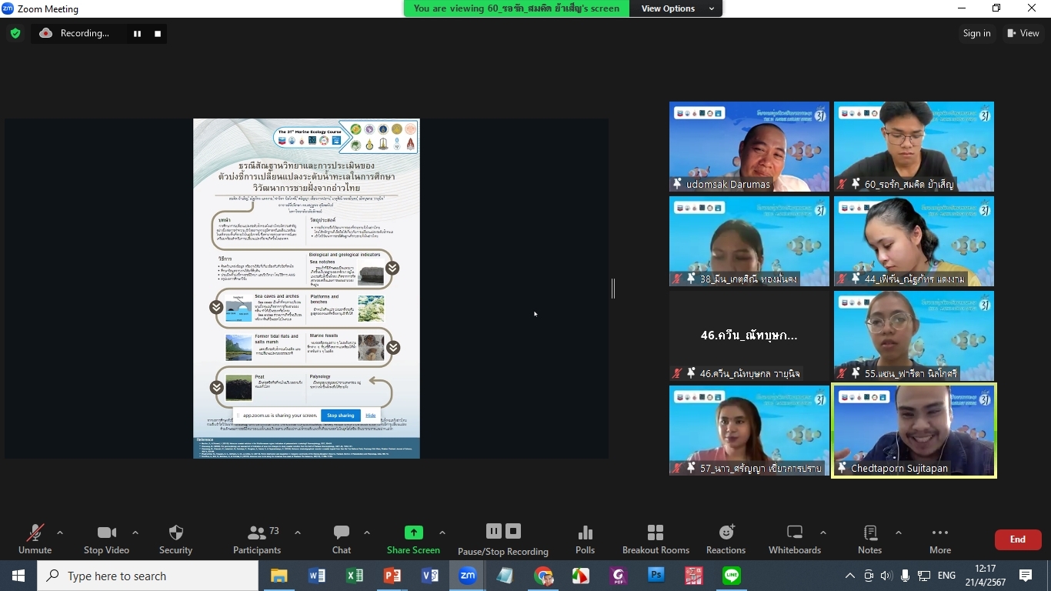
Task: Open the Reactions picker
Action: click(x=726, y=539)
